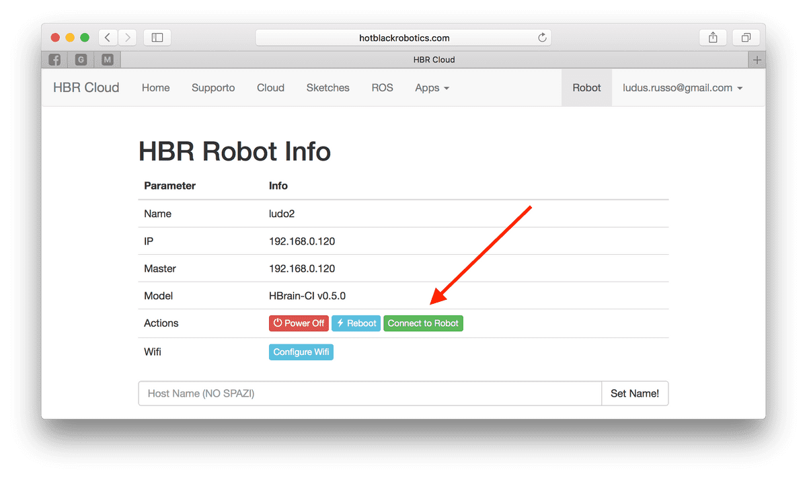The width and height of the screenshot is (807, 478).
Task: Go to the Supporto page
Action: point(213,87)
